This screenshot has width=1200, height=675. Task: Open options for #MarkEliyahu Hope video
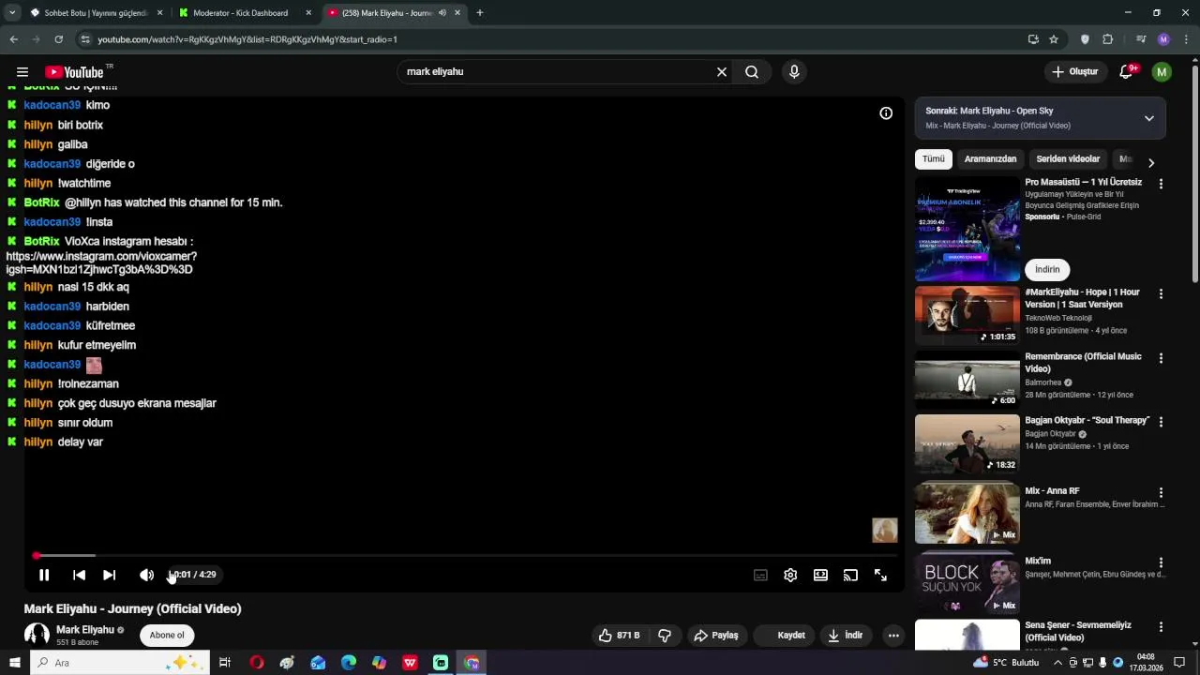(x=1161, y=293)
